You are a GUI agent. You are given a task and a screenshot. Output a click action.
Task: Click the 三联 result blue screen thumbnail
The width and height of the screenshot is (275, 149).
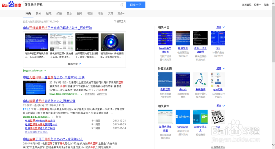pyautogui.click(x=35, y=88)
